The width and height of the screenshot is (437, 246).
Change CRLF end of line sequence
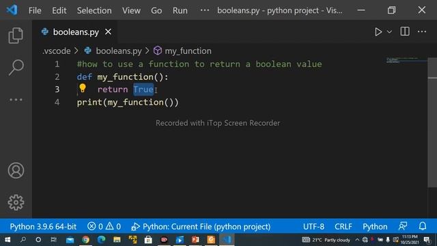point(343,226)
